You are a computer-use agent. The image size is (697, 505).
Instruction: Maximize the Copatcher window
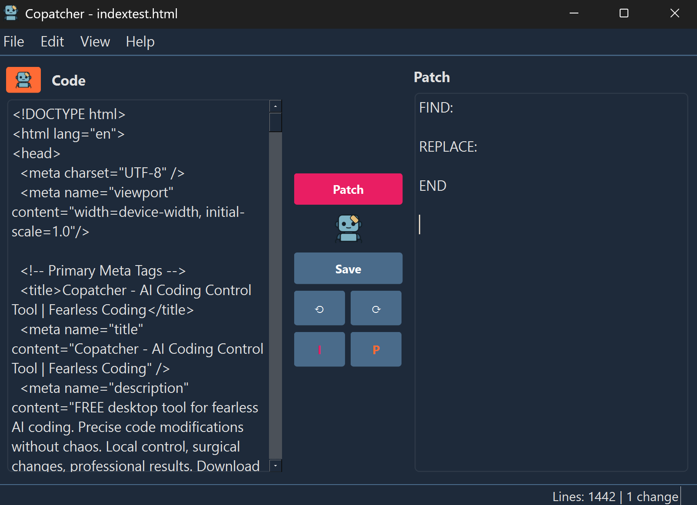[624, 13]
